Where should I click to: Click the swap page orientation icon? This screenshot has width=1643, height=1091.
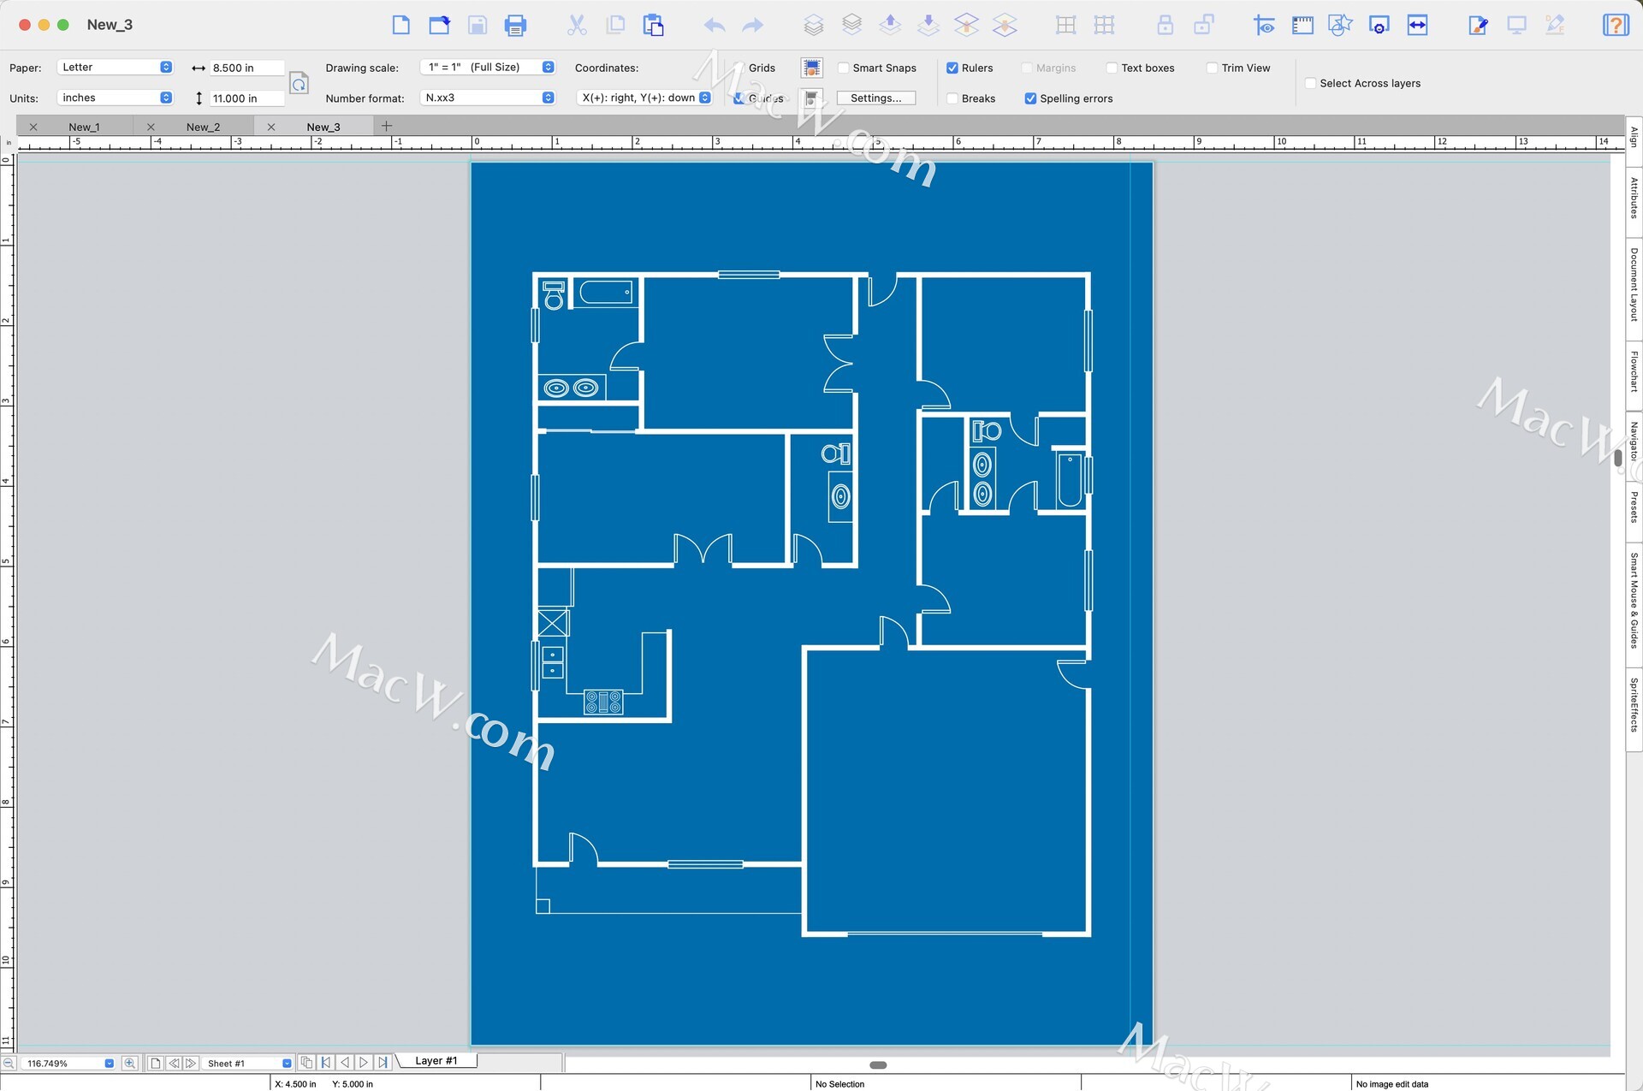[299, 83]
